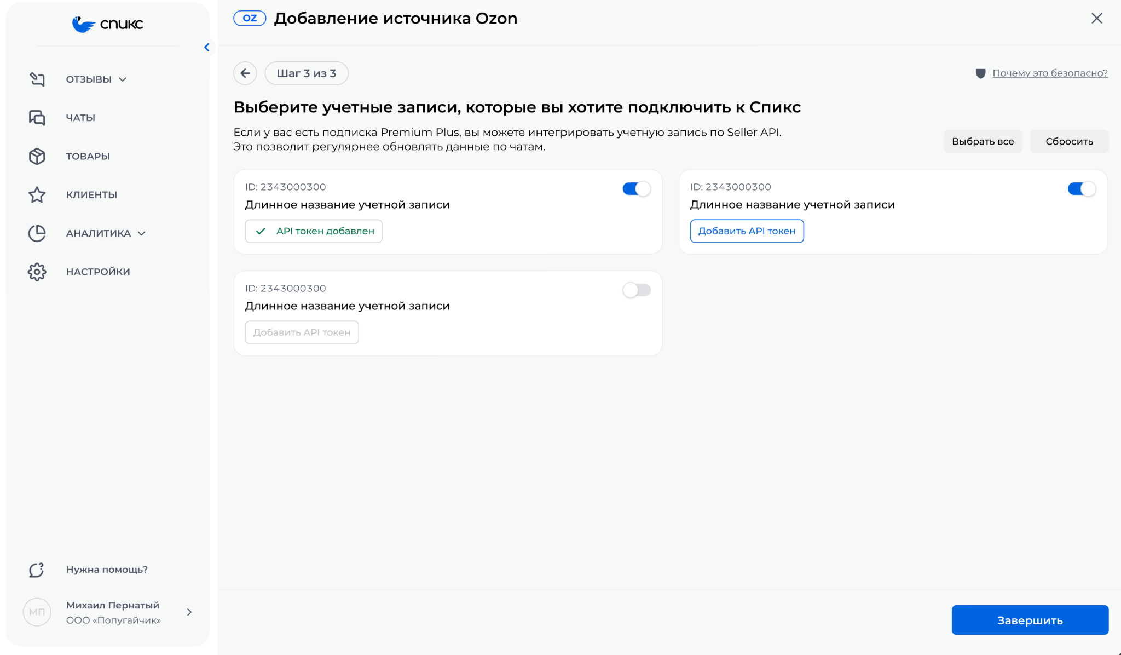This screenshot has height=655, width=1121.
Task: Click Сбросить button
Action: point(1070,141)
